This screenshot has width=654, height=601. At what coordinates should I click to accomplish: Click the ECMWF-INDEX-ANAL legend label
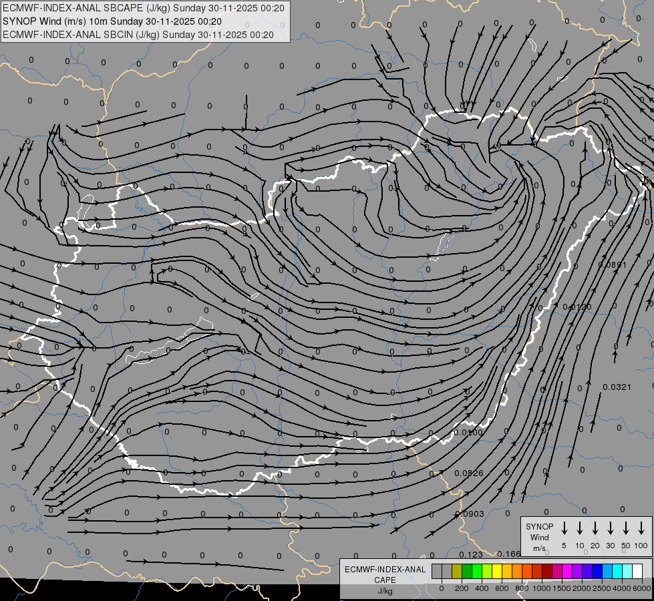point(385,570)
